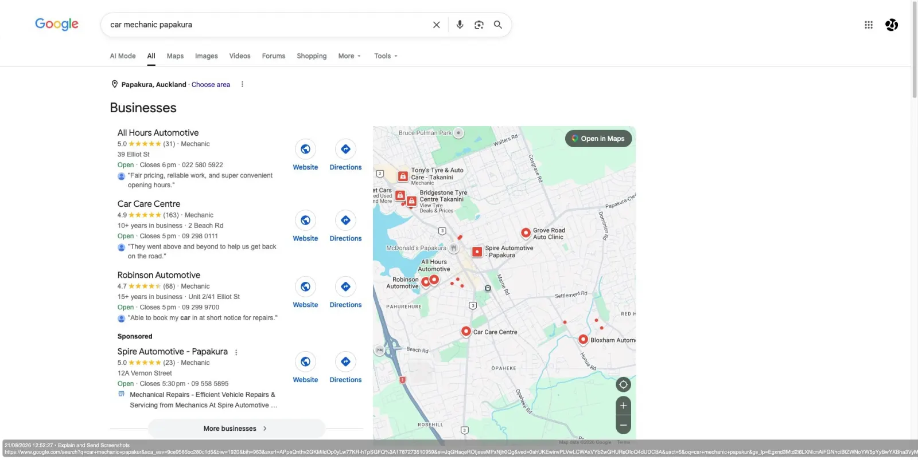The width and height of the screenshot is (918, 460).
Task: Switch to AI Mode tab
Action: coord(123,56)
